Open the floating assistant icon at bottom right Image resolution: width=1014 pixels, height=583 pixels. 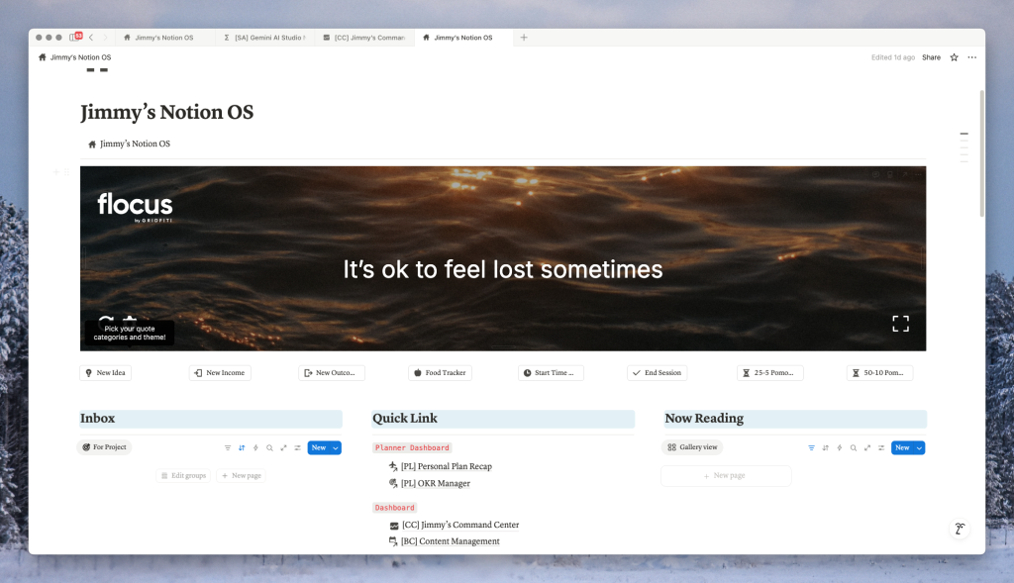tap(960, 530)
